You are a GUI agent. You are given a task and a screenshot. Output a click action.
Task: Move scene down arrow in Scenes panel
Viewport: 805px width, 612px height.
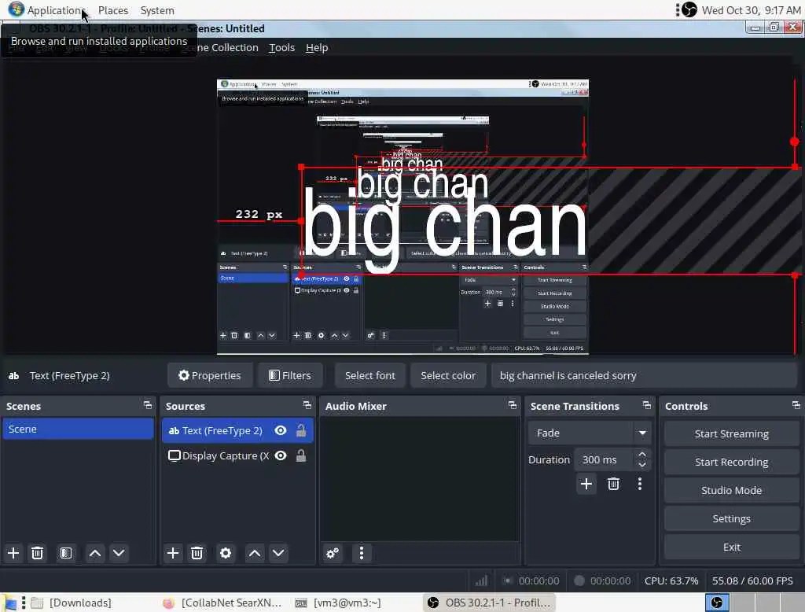click(x=119, y=554)
